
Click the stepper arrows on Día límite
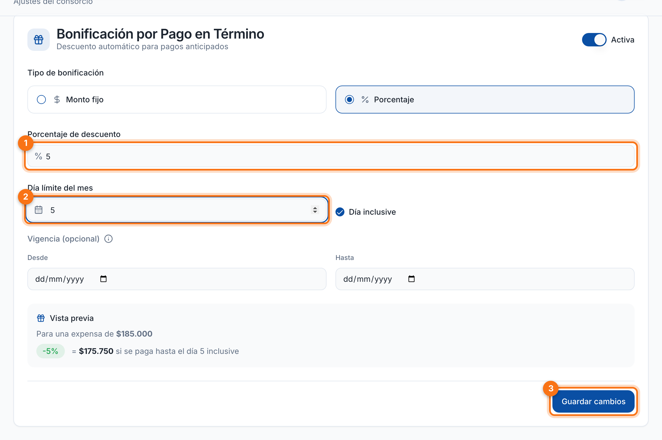[x=315, y=210]
